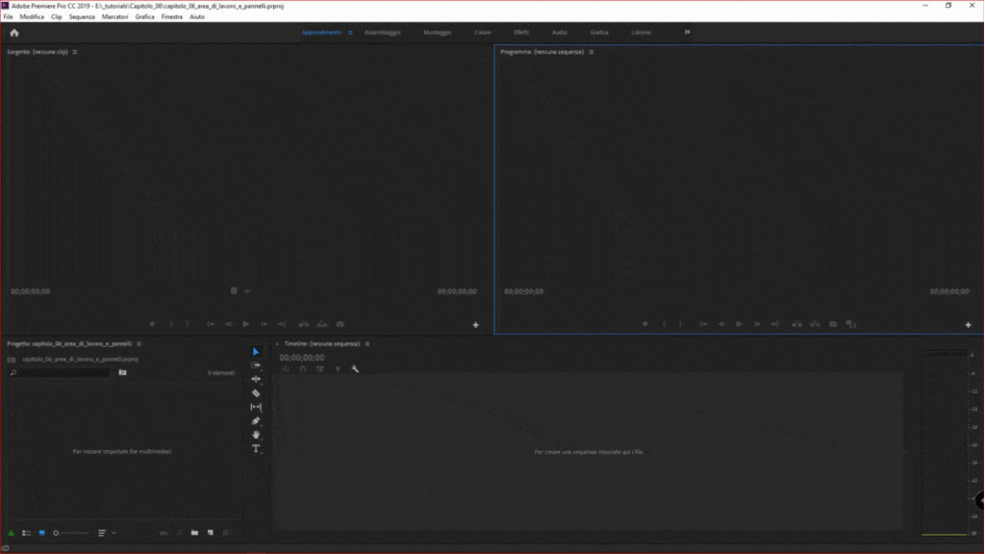Screen dimensions: 985x554
Task: Select the Pen tool
Action: [x=256, y=420]
